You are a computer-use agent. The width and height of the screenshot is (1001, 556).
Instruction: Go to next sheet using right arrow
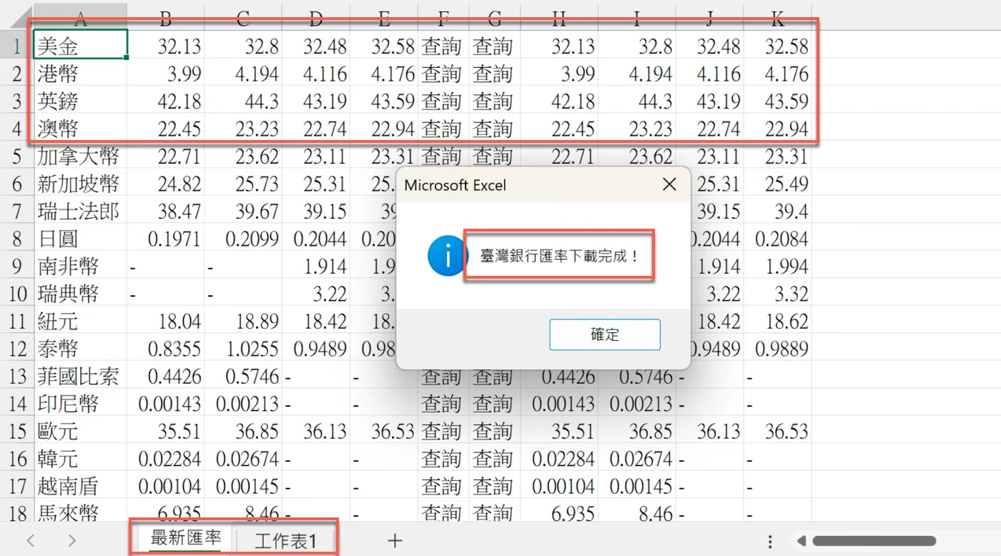[x=71, y=541]
